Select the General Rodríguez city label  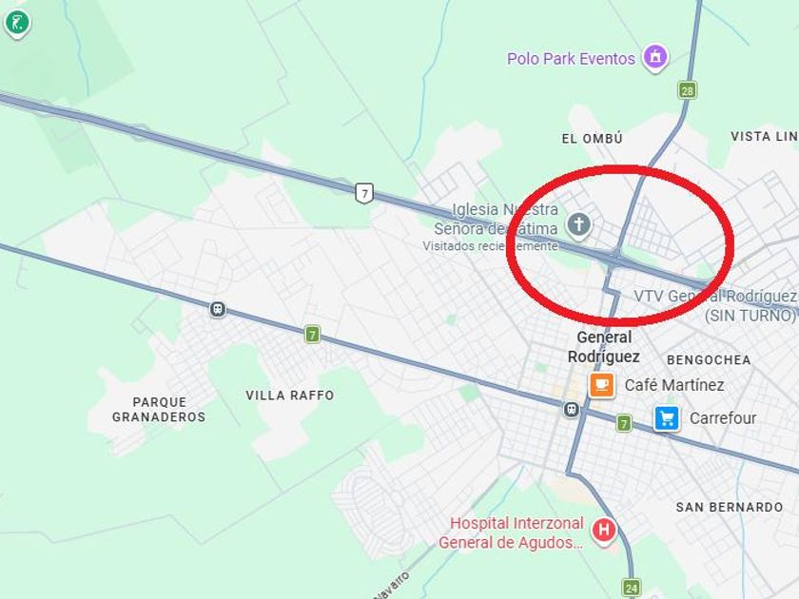tap(604, 347)
